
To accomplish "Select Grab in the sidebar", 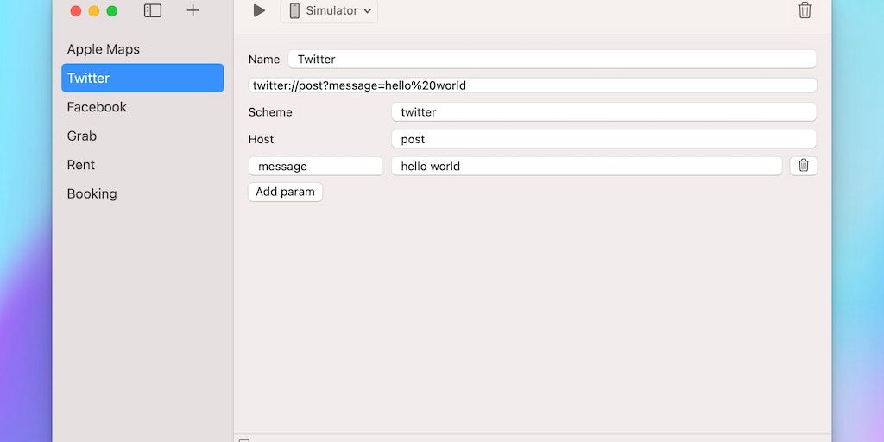I will [x=142, y=136].
